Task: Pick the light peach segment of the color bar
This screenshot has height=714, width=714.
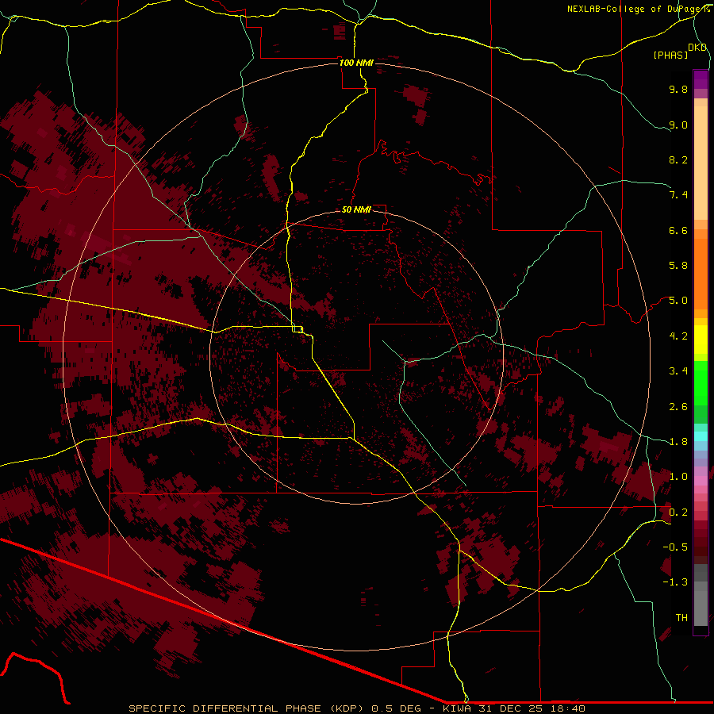Action: 701,163
